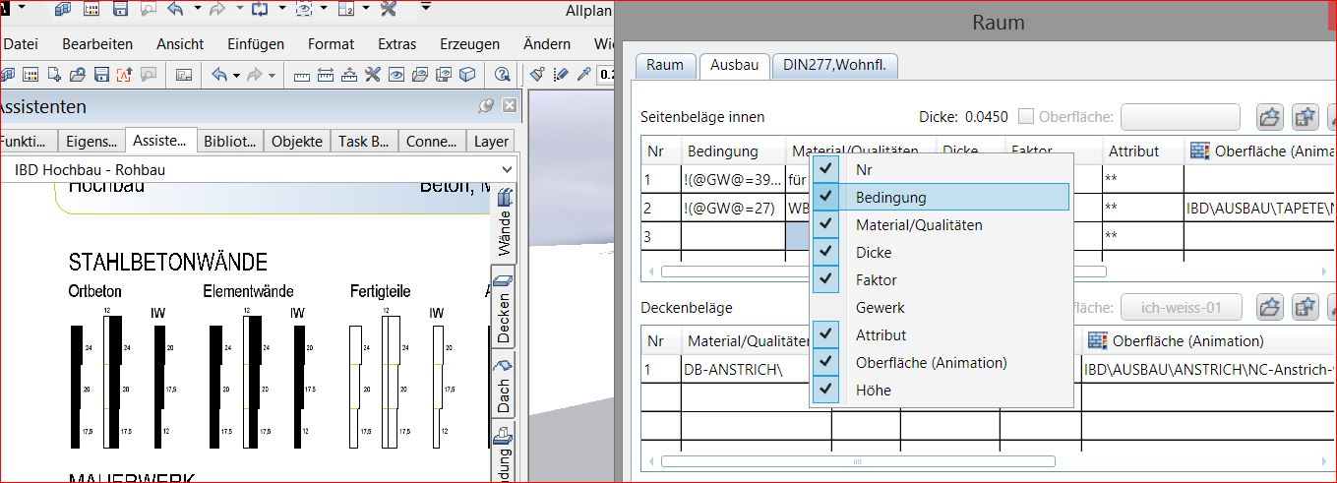Switch to the DIN277,Wohnfl. tab
The width and height of the screenshot is (1337, 483).
point(834,65)
